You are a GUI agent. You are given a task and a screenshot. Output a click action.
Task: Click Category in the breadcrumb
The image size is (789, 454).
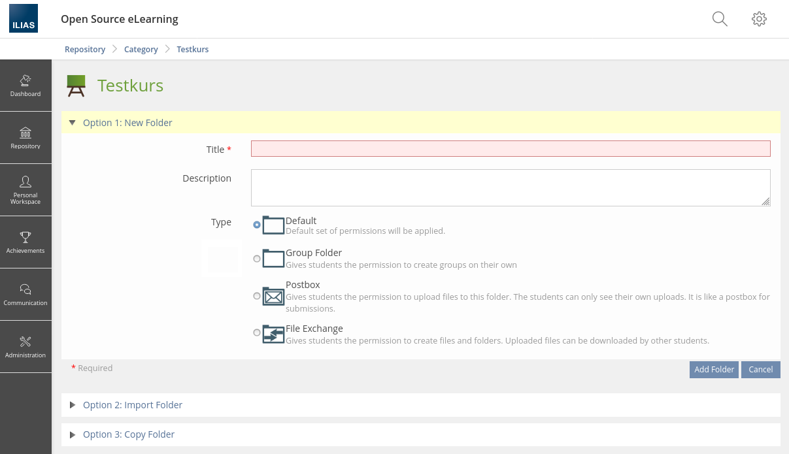click(141, 50)
